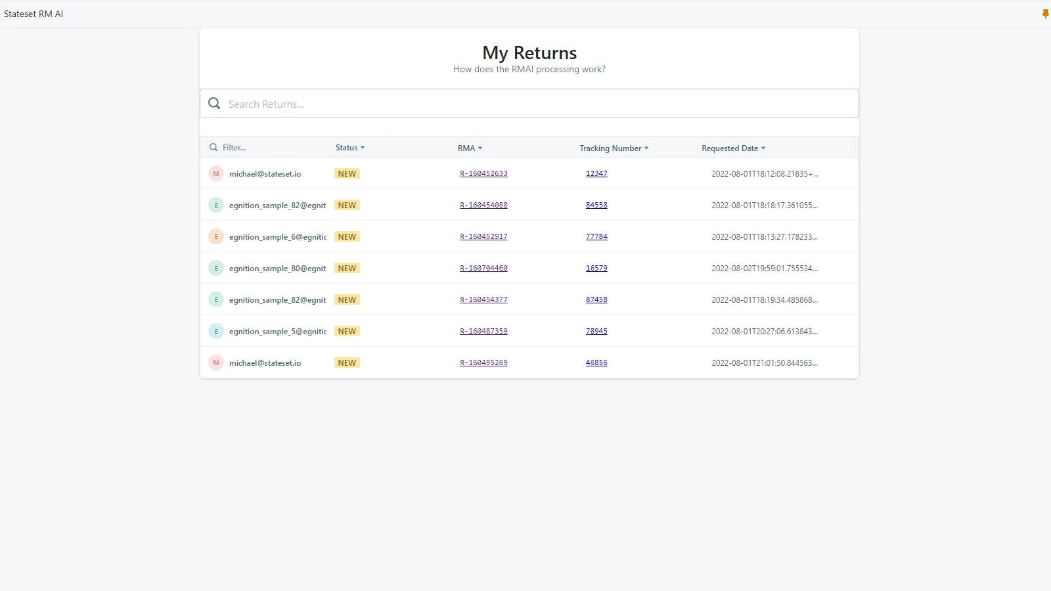Click NEW status badge for R-160704460
This screenshot has width=1051, height=591.
(x=347, y=269)
